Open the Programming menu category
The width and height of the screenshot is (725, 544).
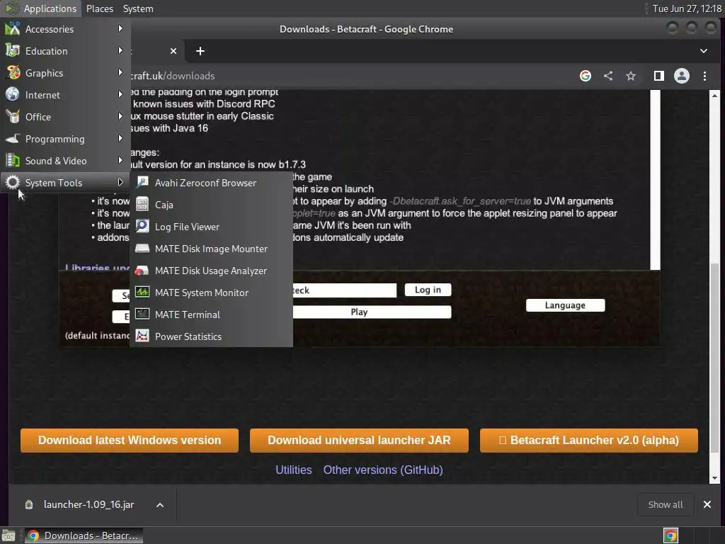(65, 139)
